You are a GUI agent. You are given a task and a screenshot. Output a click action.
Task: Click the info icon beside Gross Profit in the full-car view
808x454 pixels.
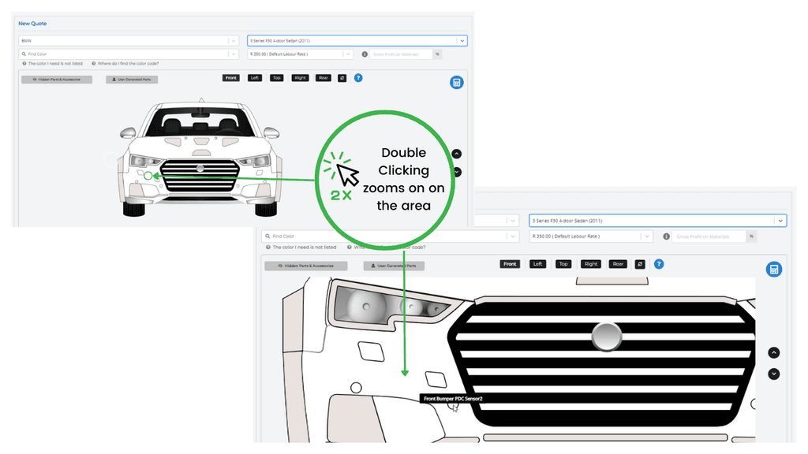coord(365,54)
